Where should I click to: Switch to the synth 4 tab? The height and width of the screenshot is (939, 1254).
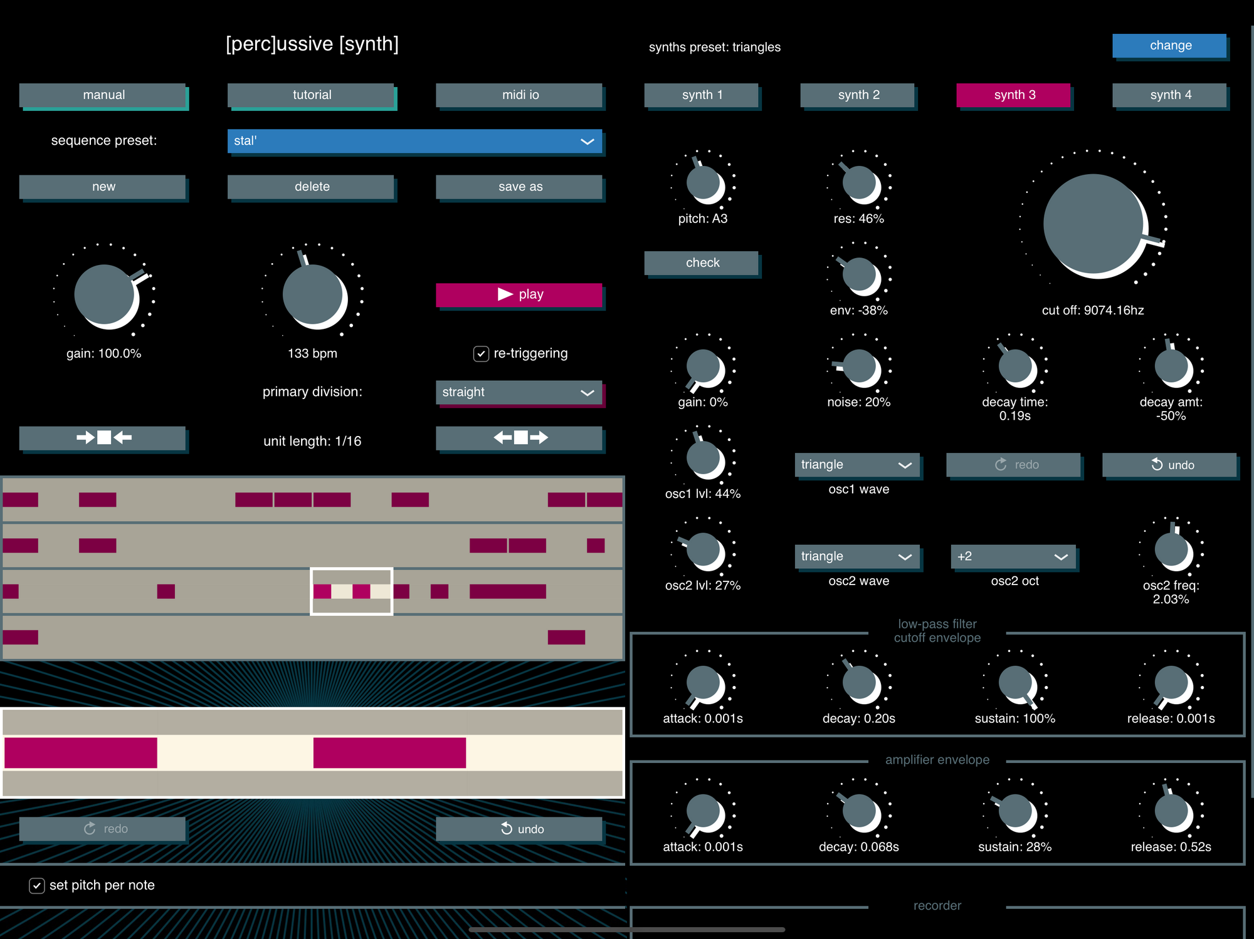tap(1169, 95)
